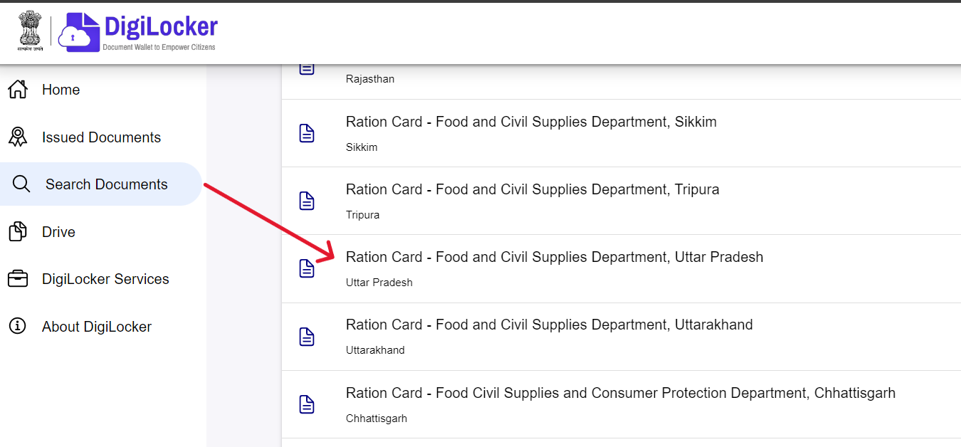Click the document icon beside Chhattisgarh ration card
The width and height of the screenshot is (961, 447).
point(307,404)
